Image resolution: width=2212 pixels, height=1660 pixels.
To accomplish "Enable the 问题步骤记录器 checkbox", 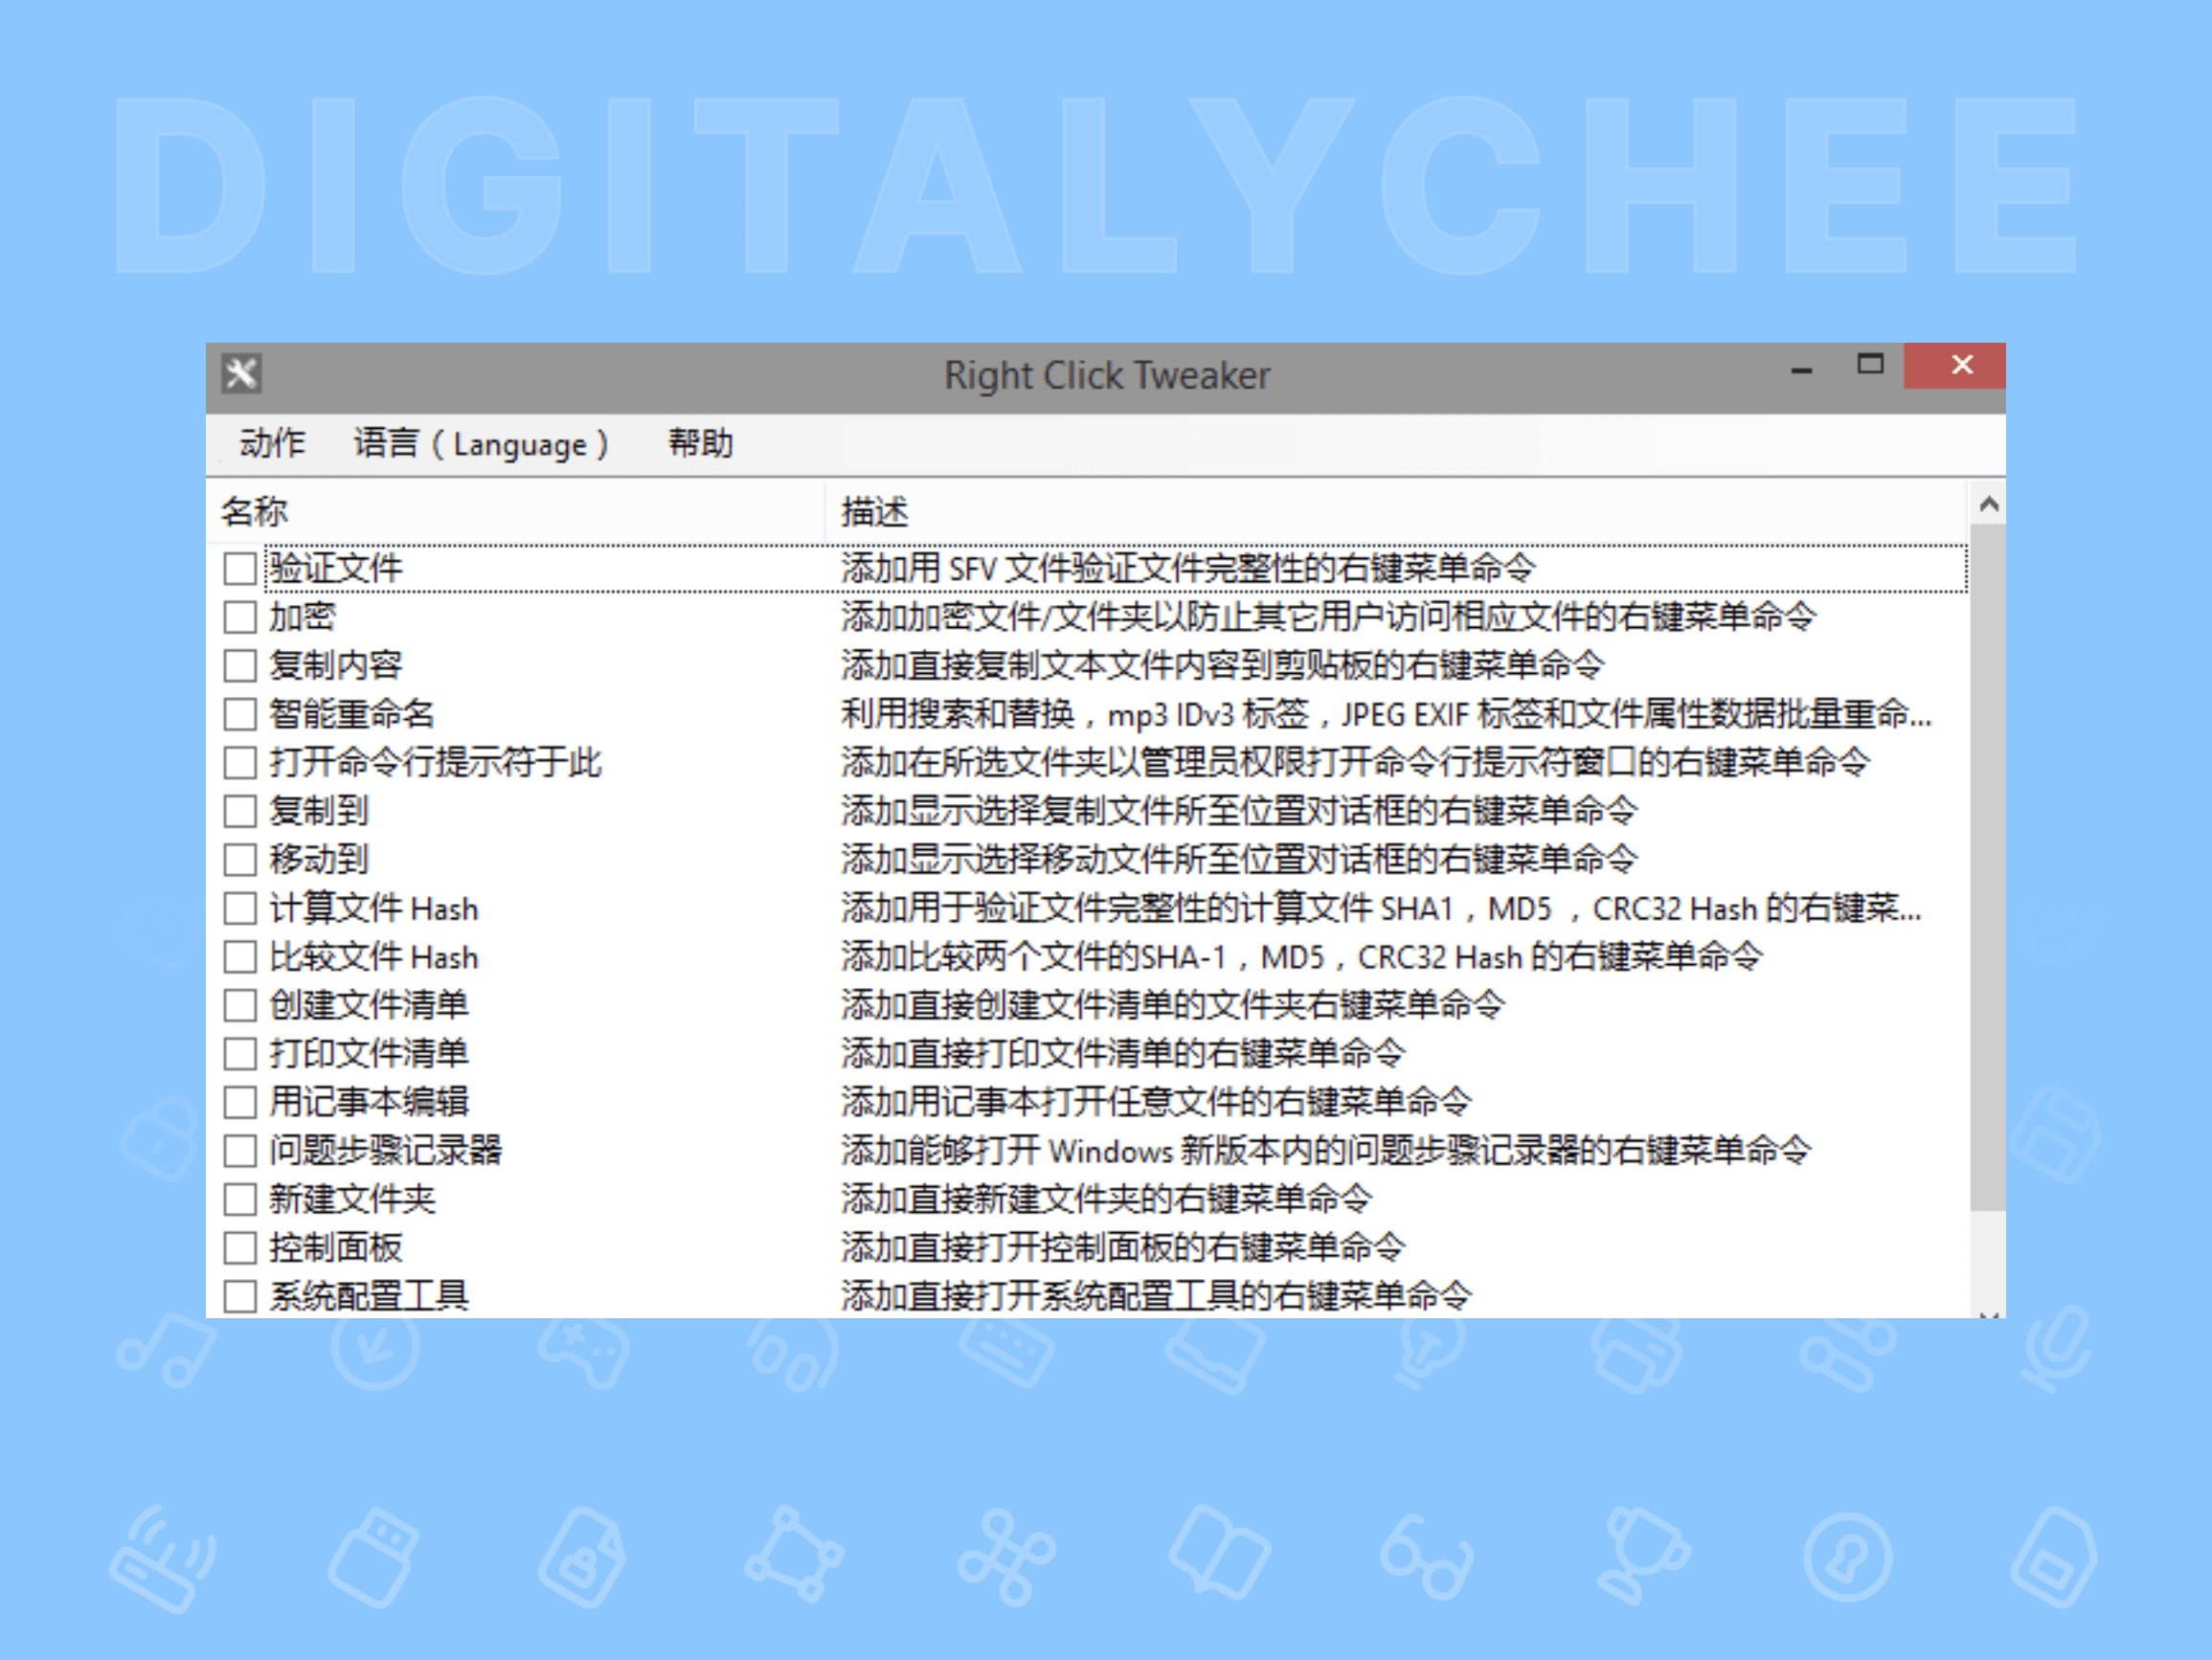I will 240,1150.
